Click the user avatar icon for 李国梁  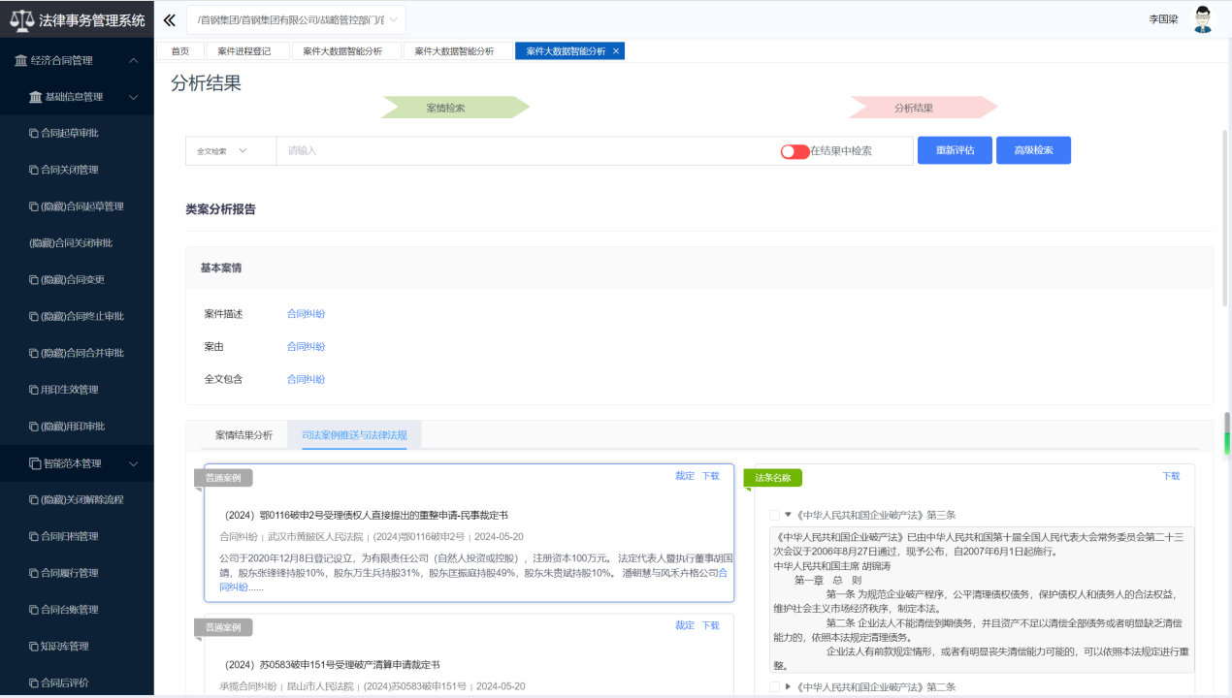1203,19
